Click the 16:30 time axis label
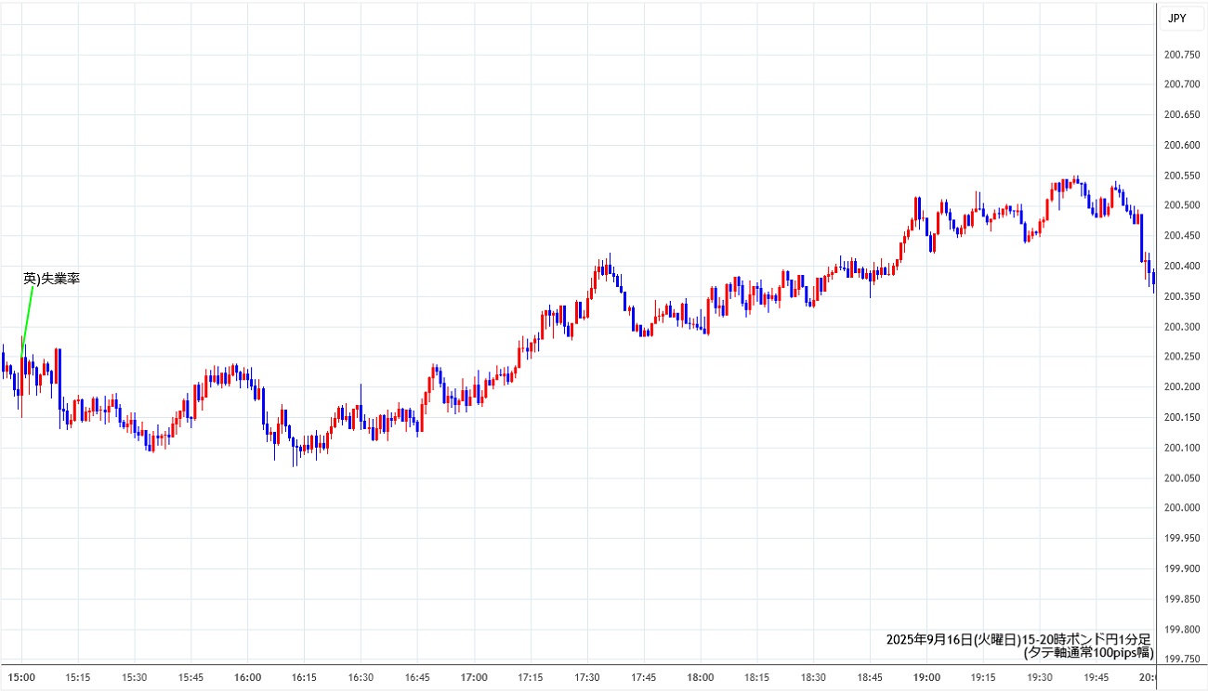 coord(361,677)
